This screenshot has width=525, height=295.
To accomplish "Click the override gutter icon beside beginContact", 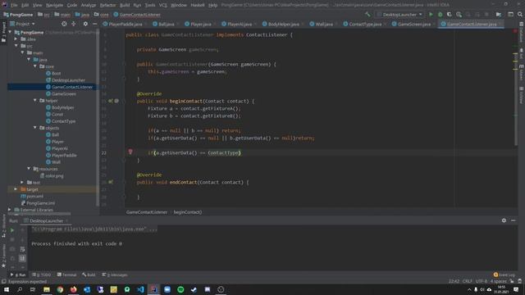I will point(111,101).
